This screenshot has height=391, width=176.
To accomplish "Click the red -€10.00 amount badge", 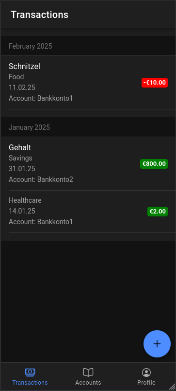I will pos(155,83).
